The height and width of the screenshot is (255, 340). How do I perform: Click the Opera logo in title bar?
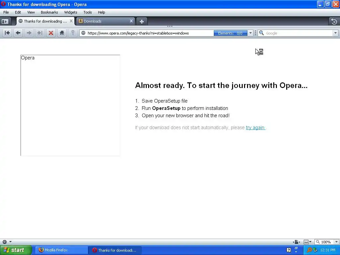pyautogui.click(x=3, y=4)
